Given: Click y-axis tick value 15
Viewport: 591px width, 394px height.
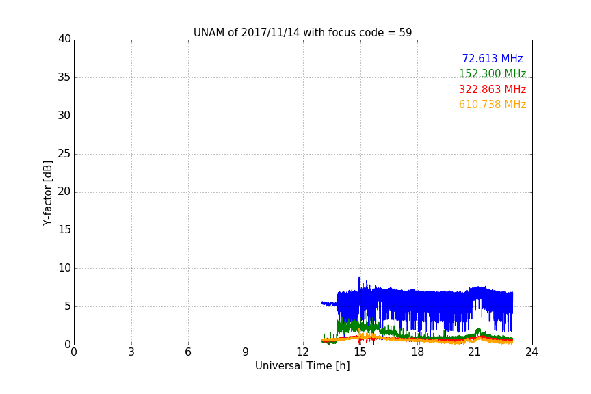Looking at the screenshot, I should click(x=64, y=230).
